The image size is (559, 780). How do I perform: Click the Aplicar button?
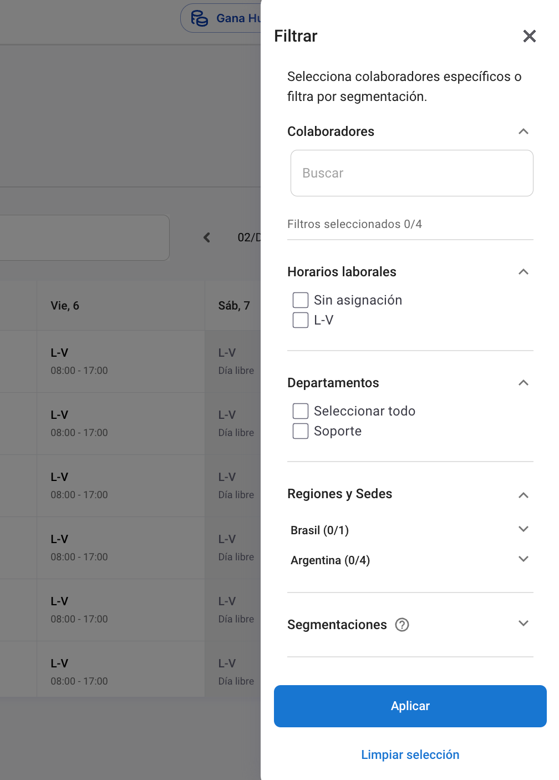click(x=410, y=706)
